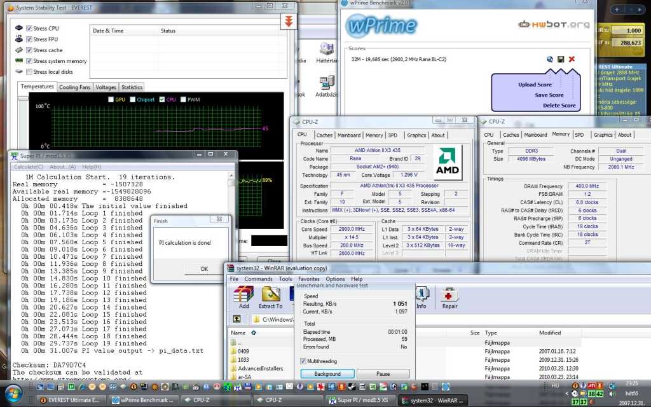Switch to Super PI taskbar button
The width and height of the screenshot is (651, 407).
(x=361, y=400)
